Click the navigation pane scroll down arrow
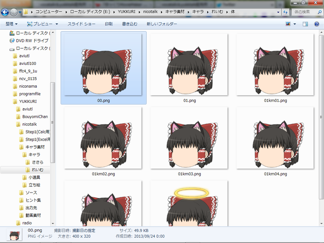This screenshot has width=324, height=243. click(x=53, y=223)
